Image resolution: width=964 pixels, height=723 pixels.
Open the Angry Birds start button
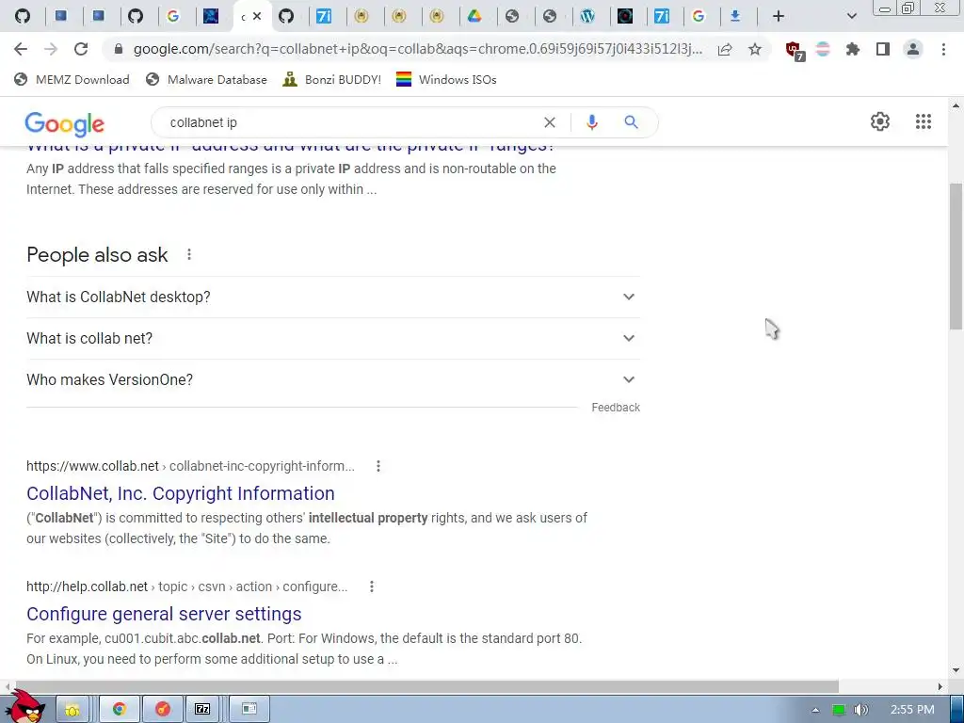24,706
